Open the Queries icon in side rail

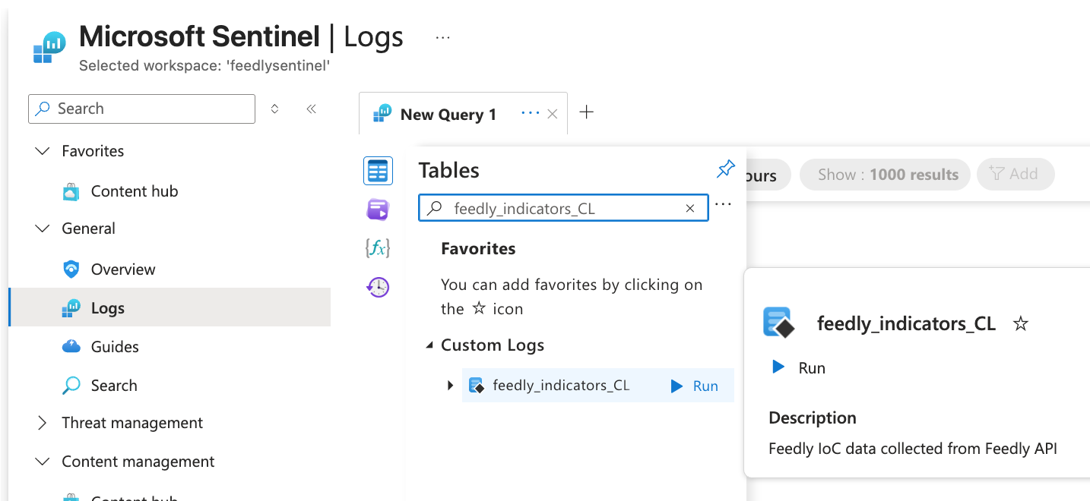[378, 210]
